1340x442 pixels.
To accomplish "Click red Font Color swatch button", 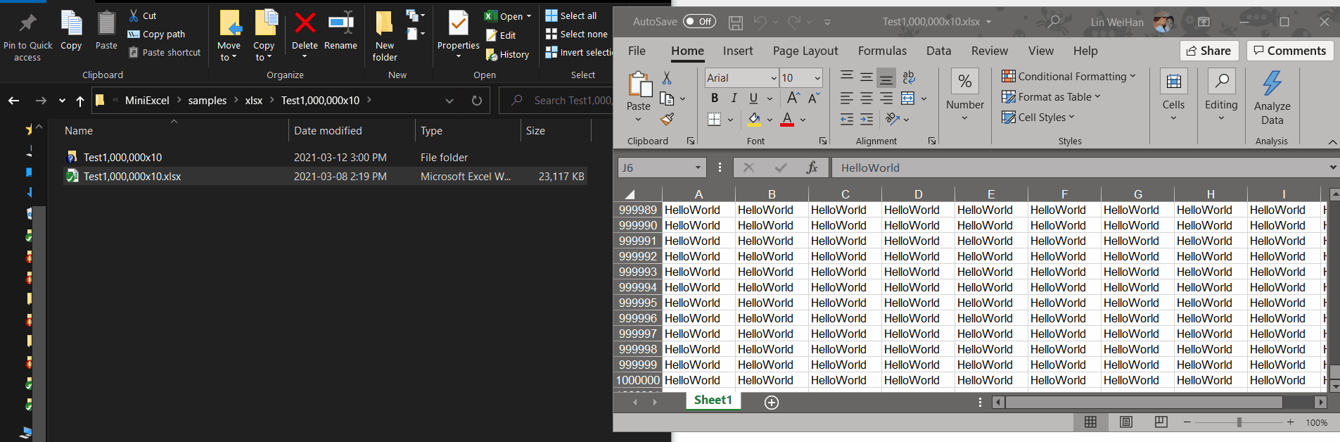I will coord(787,119).
